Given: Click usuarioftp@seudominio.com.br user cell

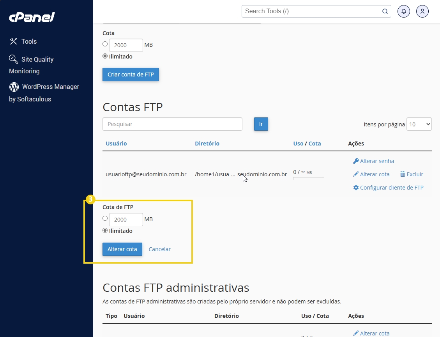Looking at the screenshot, I should point(146,174).
